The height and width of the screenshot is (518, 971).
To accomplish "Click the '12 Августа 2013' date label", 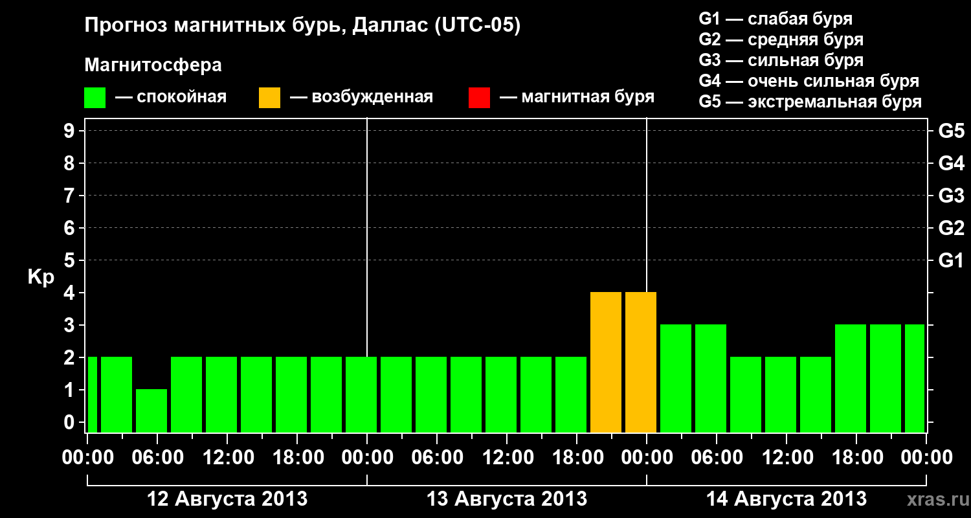I will (227, 499).
